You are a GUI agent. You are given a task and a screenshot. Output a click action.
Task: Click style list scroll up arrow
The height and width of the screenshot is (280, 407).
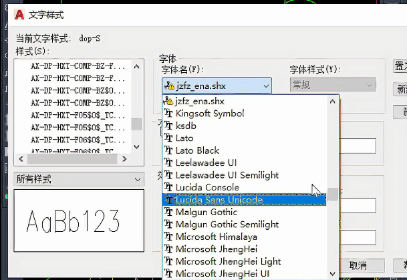tap(136, 65)
